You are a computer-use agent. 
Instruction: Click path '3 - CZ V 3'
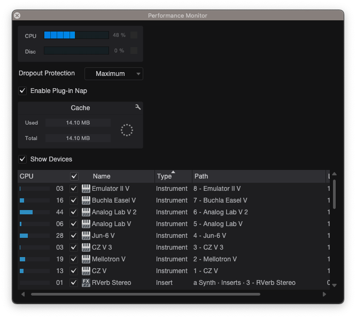click(208, 247)
